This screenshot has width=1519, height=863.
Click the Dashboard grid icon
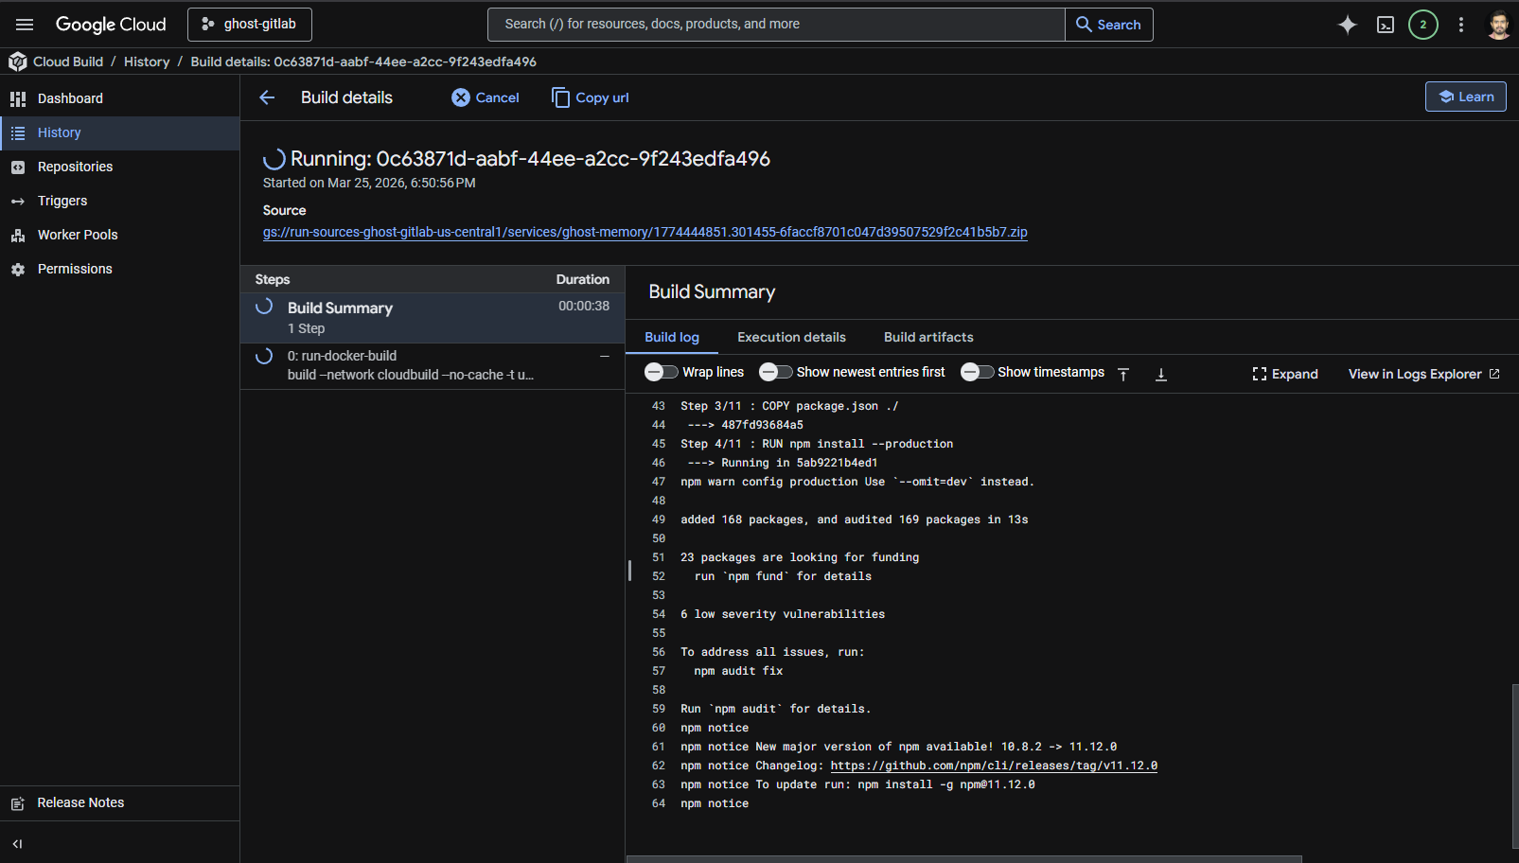click(x=18, y=98)
